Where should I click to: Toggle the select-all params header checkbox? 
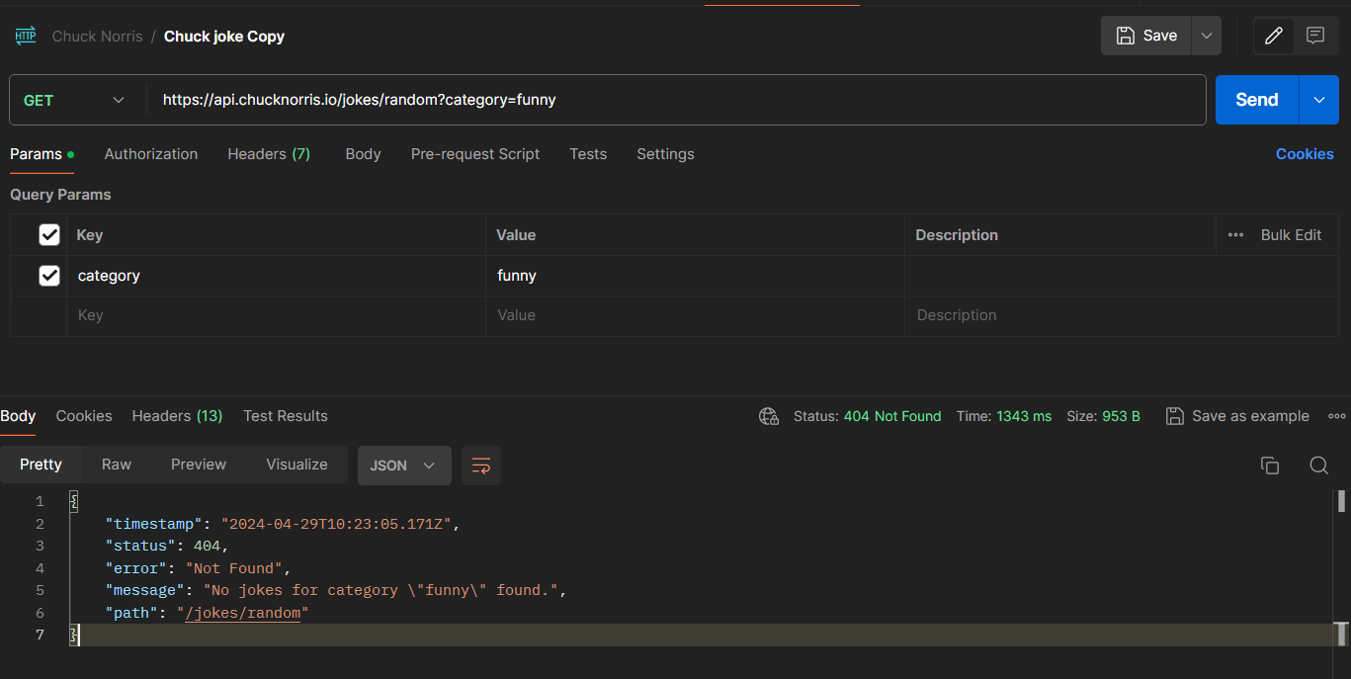tap(49, 235)
